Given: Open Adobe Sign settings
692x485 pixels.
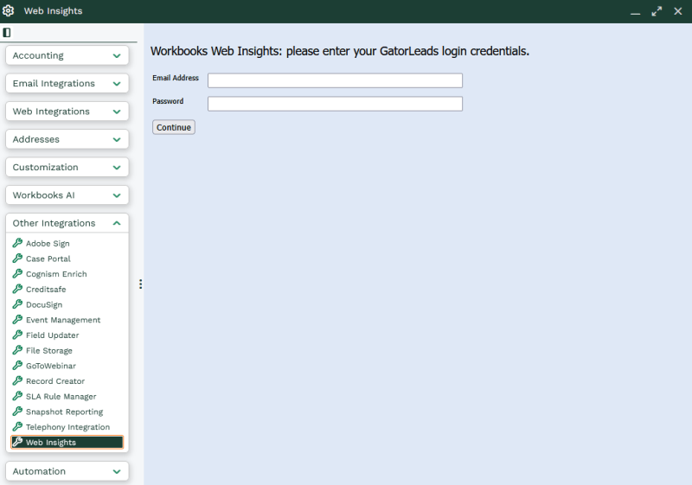Looking at the screenshot, I should pos(48,244).
